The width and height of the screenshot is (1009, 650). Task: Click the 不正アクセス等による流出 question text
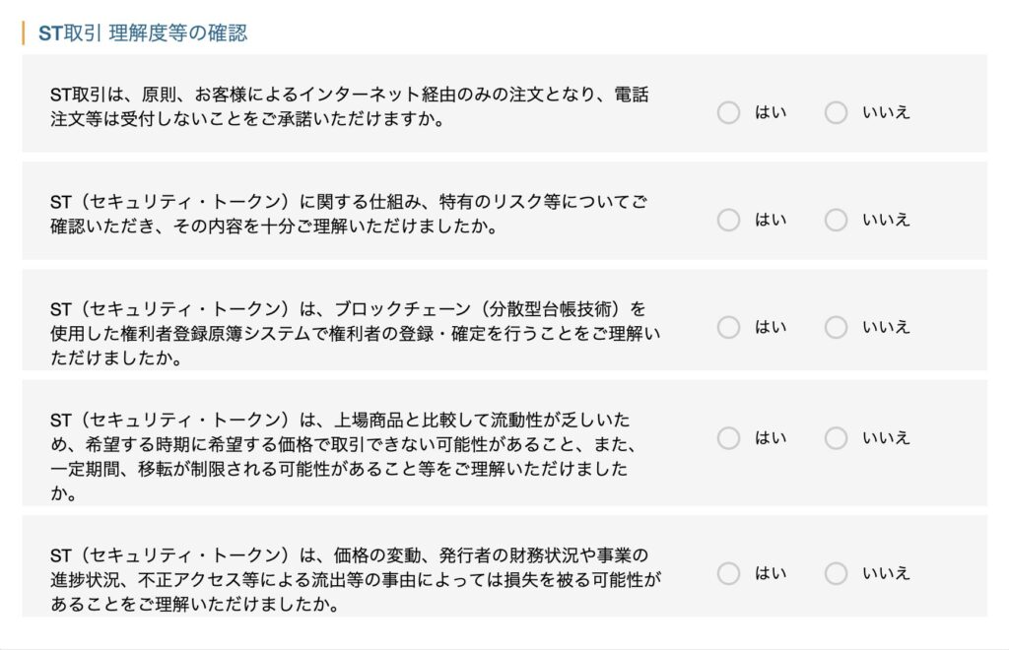[356, 579]
